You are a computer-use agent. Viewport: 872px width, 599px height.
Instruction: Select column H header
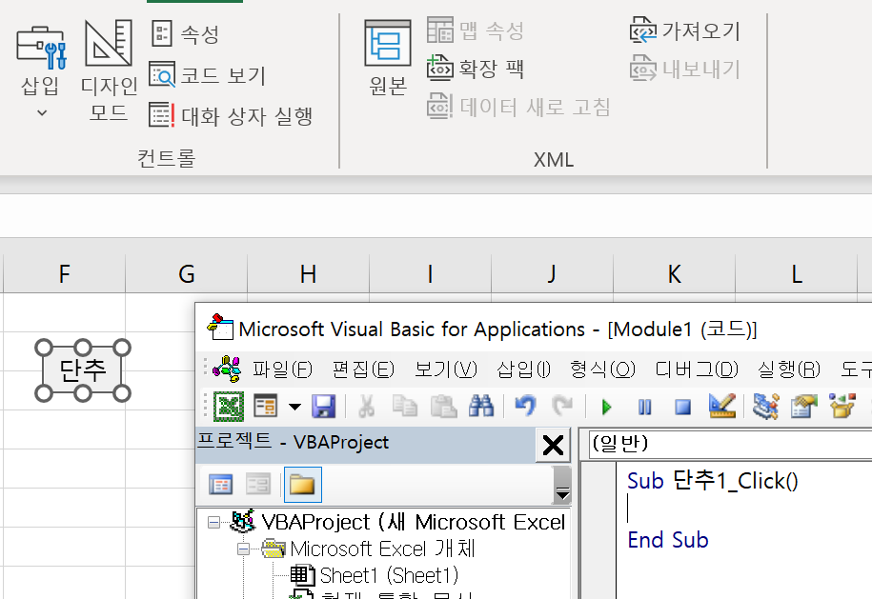(x=308, y=274)
